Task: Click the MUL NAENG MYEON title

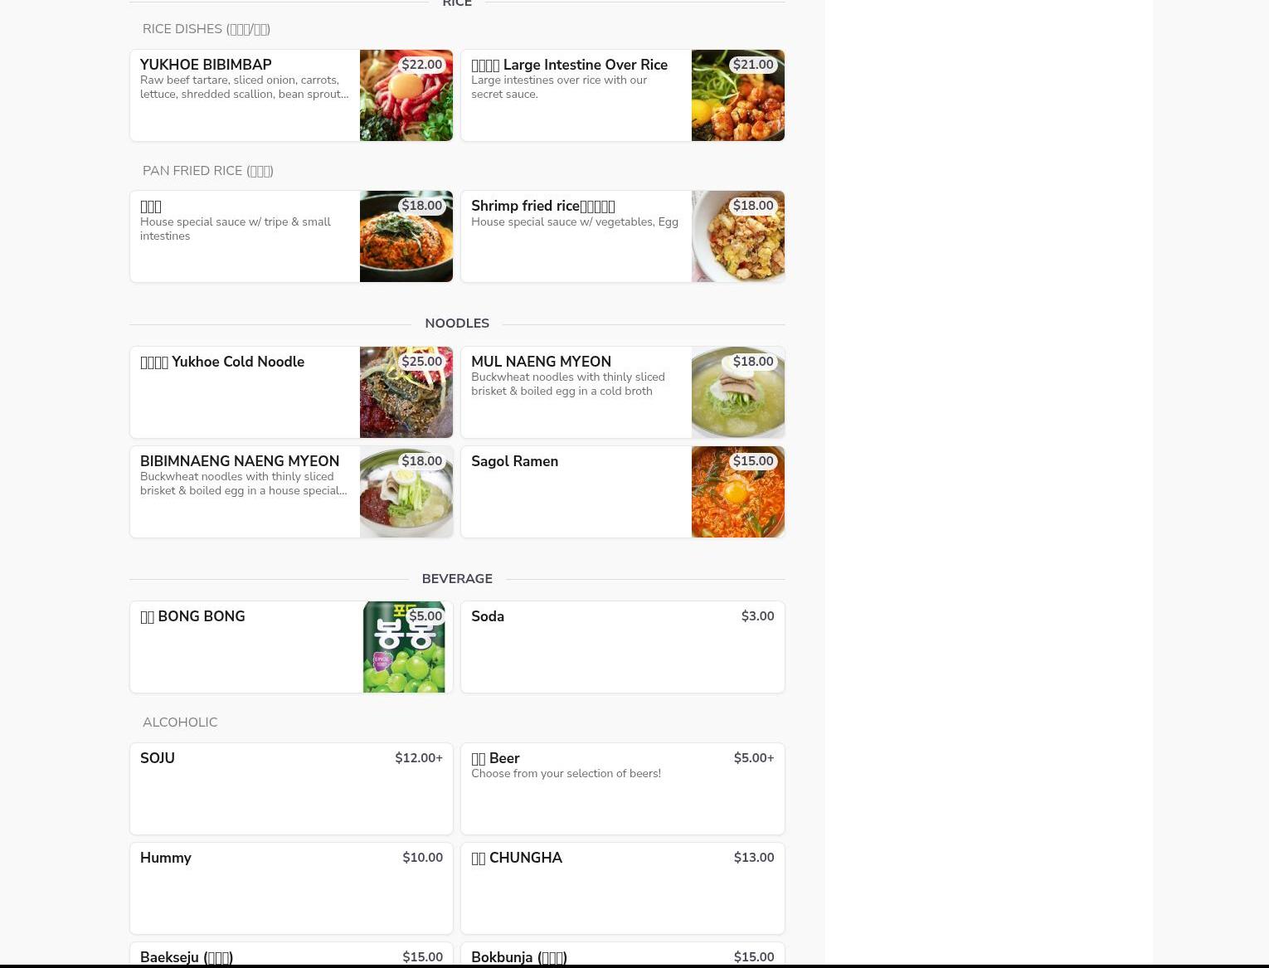Action: [541, 362]
